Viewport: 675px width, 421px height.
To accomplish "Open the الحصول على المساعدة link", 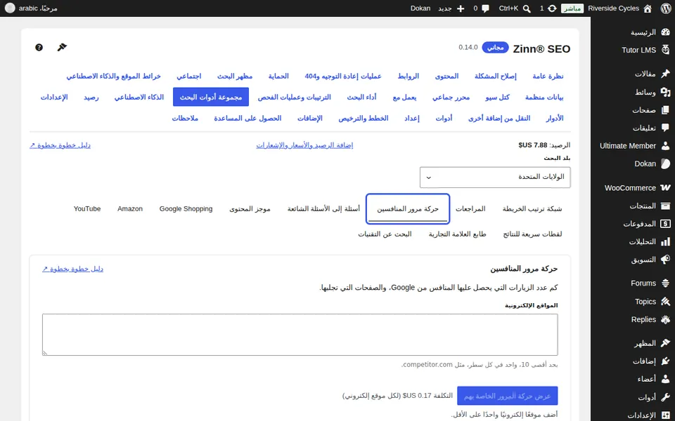I will point(247,118).
